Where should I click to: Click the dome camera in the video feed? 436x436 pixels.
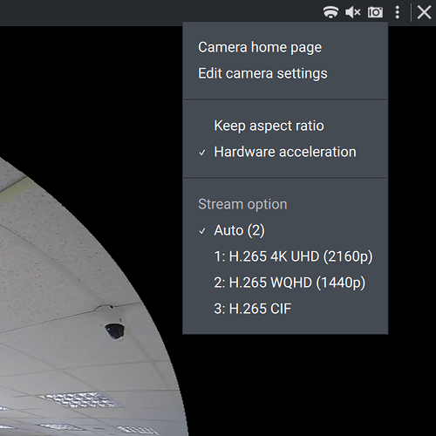115,330
